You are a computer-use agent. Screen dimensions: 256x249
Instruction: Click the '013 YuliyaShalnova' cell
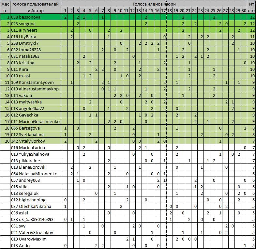(x=36, y=154)
